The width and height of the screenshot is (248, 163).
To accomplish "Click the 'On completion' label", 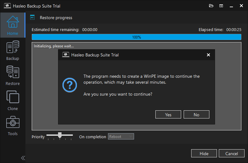I will 93,137.
